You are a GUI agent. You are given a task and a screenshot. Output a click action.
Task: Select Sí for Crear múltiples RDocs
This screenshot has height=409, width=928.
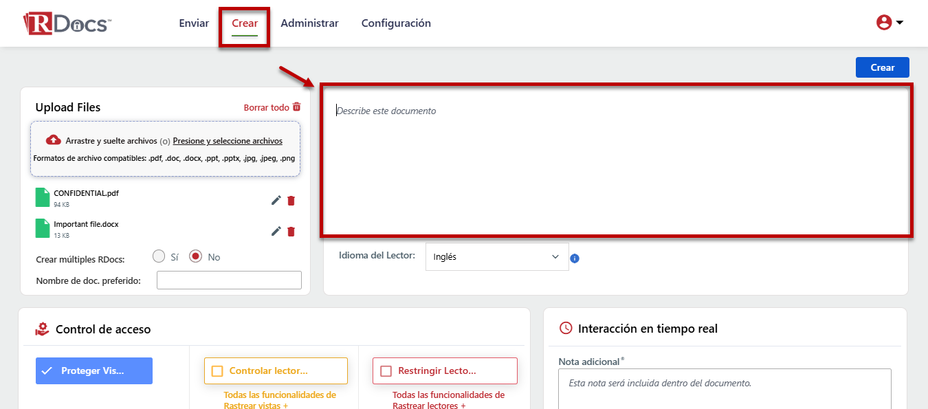tap(159, 256)
